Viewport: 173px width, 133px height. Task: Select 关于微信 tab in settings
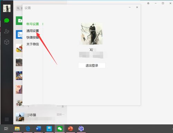point(33,44)
